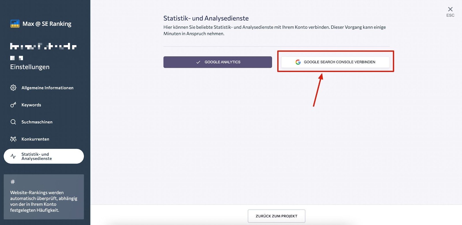
Task: Click the Einstellungen heading
Action: coord(30,67)
